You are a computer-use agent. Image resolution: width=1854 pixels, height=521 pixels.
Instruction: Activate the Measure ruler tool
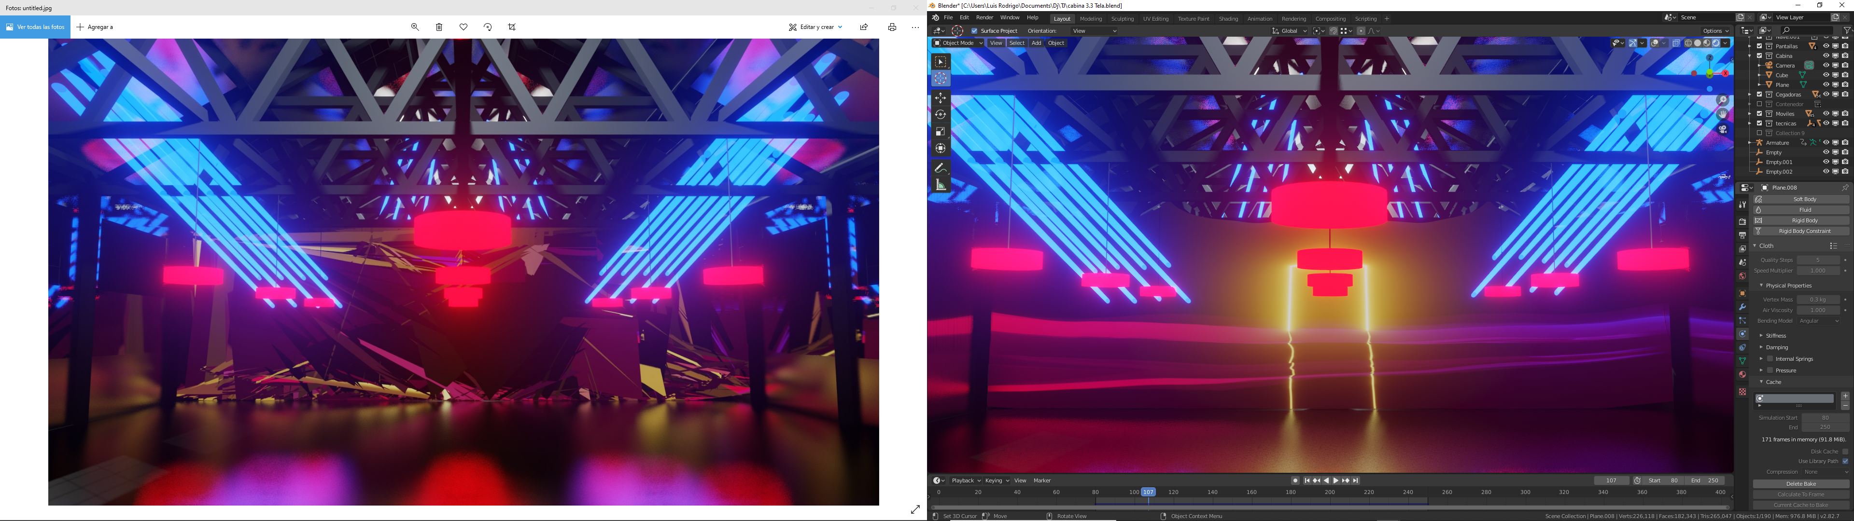(x=940, y=185)
